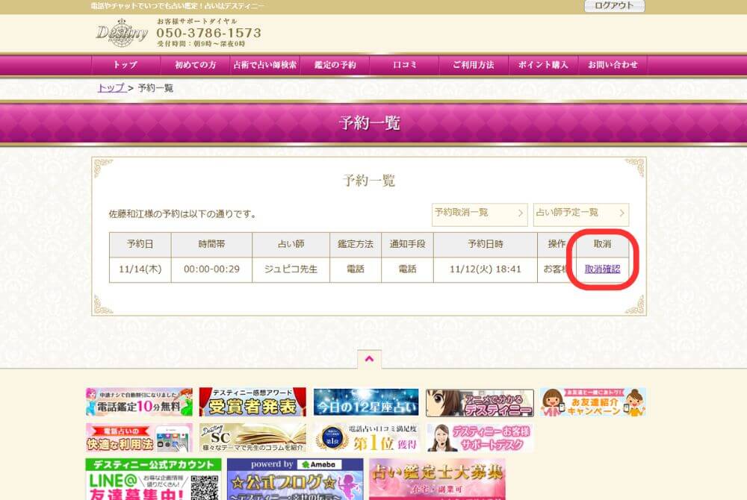Open the 電話鑑定10分無料 banner
747x500 pixels.
(x=139, y=402)
